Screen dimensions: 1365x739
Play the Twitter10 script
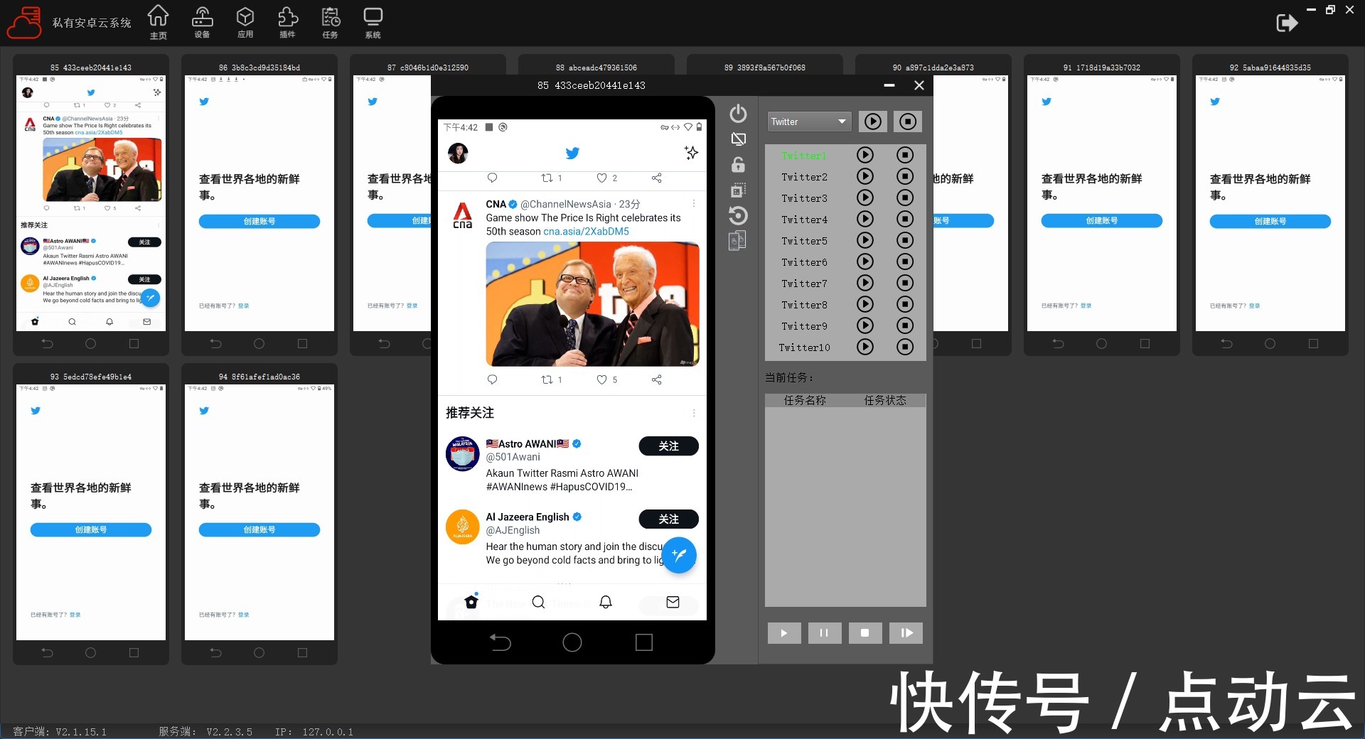[864, 347]
